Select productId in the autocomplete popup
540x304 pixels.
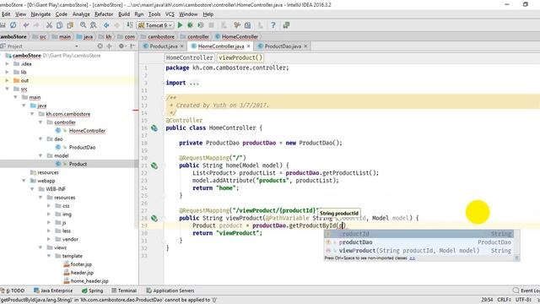[x=418, y=234]
